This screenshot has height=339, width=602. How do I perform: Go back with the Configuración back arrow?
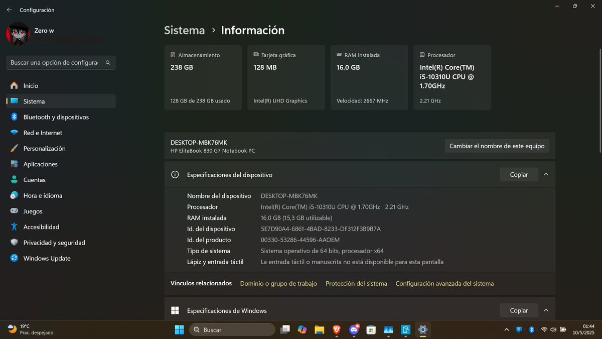10,10
